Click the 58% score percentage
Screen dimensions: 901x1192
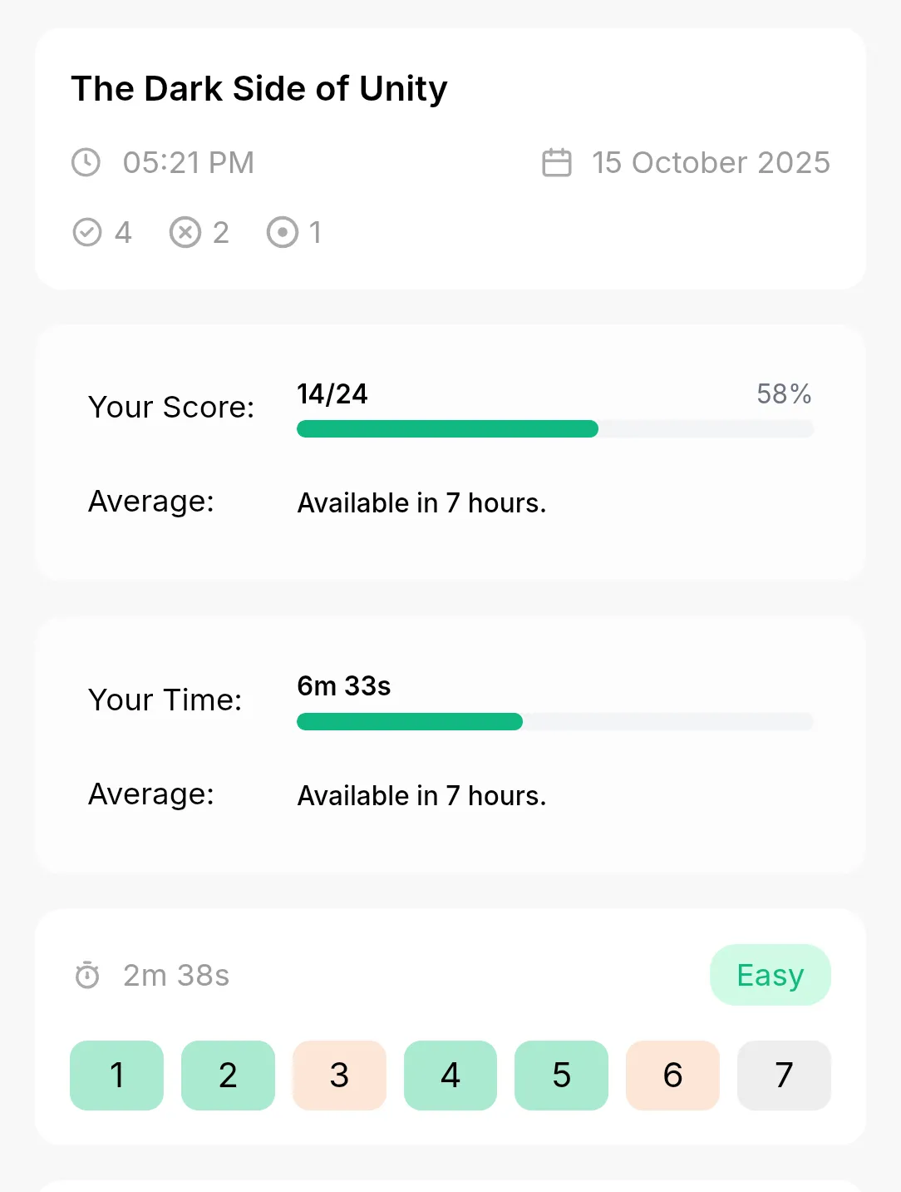784,393
